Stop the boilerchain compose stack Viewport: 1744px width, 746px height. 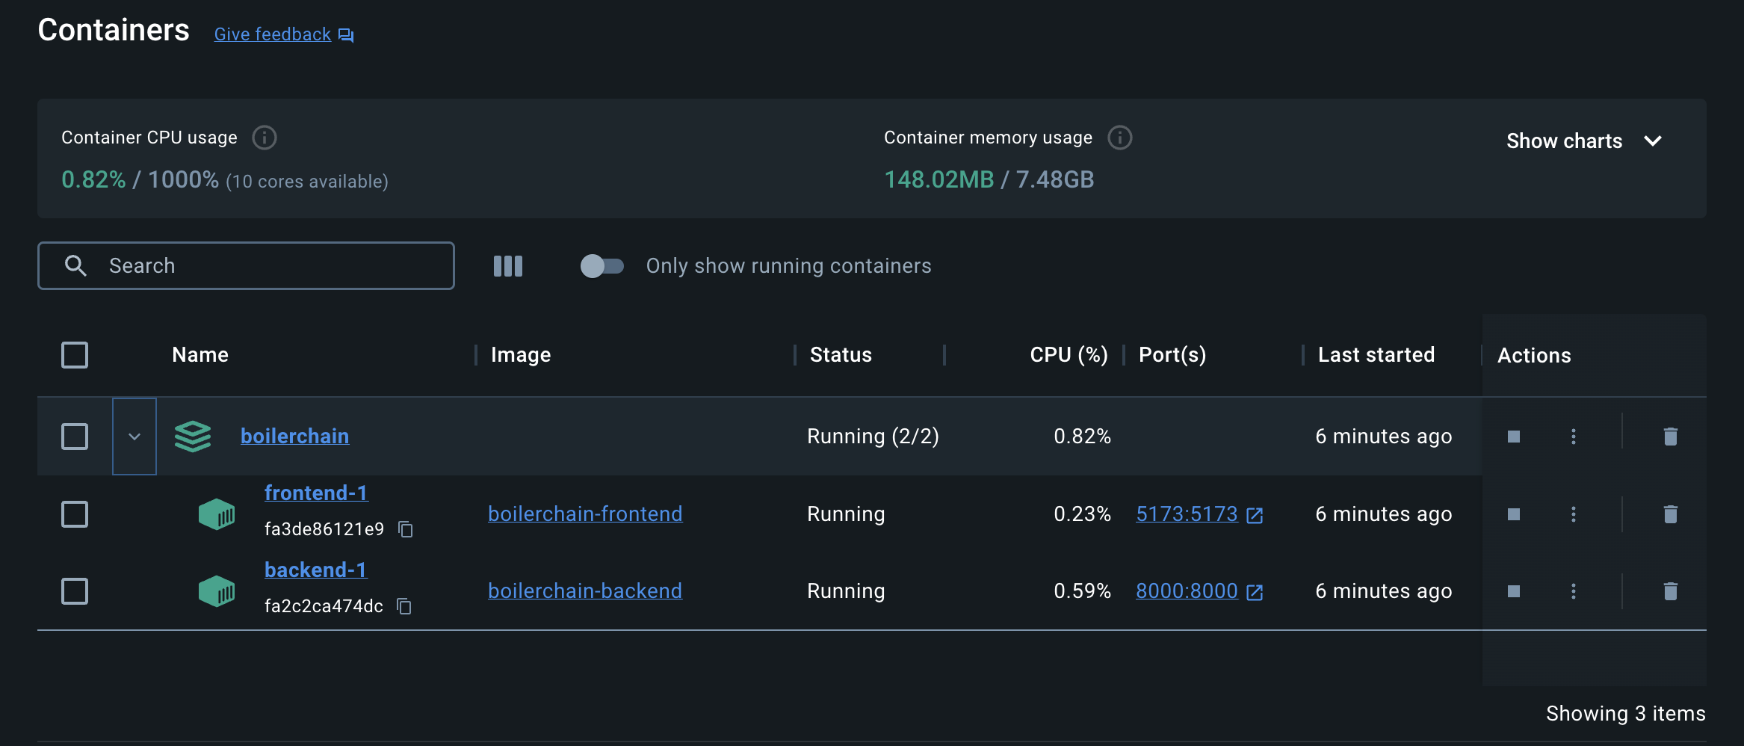point(1514,437)
